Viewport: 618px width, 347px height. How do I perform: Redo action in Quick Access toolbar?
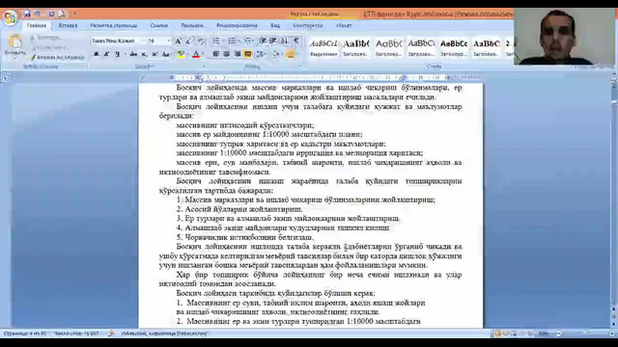point(51,14)
